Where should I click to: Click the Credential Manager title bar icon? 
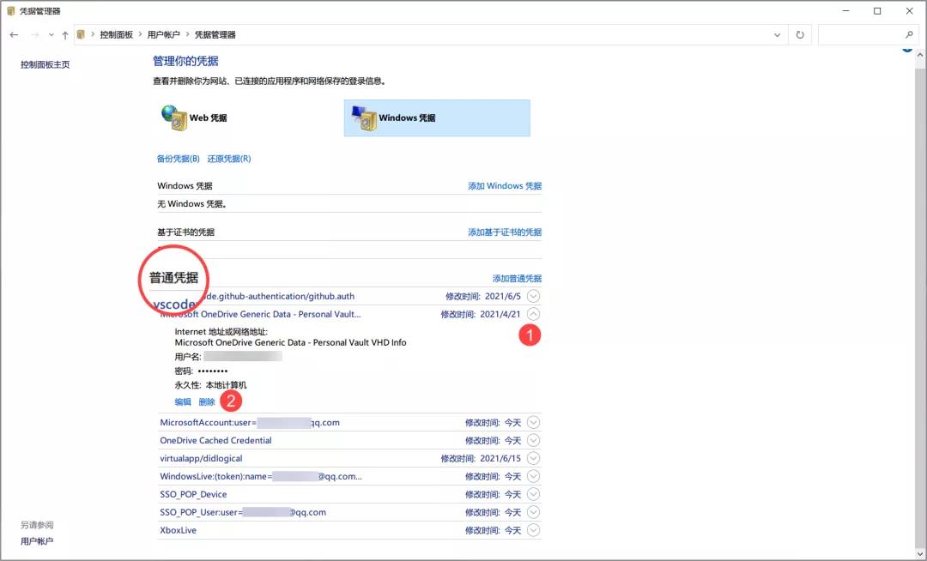10,10
